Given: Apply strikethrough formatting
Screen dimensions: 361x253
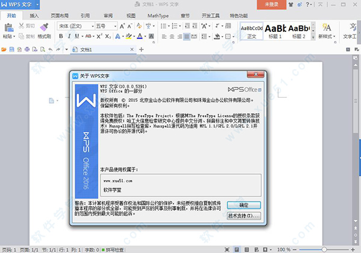Looking at the screenshot, I should pos(88,36).
